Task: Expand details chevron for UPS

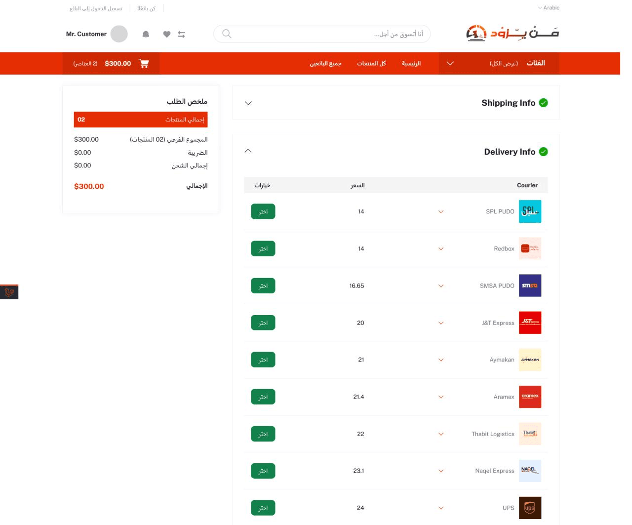Action: coord(441,508)
